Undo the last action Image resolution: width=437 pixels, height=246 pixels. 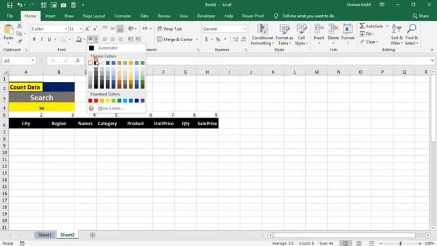coord(20,5)
